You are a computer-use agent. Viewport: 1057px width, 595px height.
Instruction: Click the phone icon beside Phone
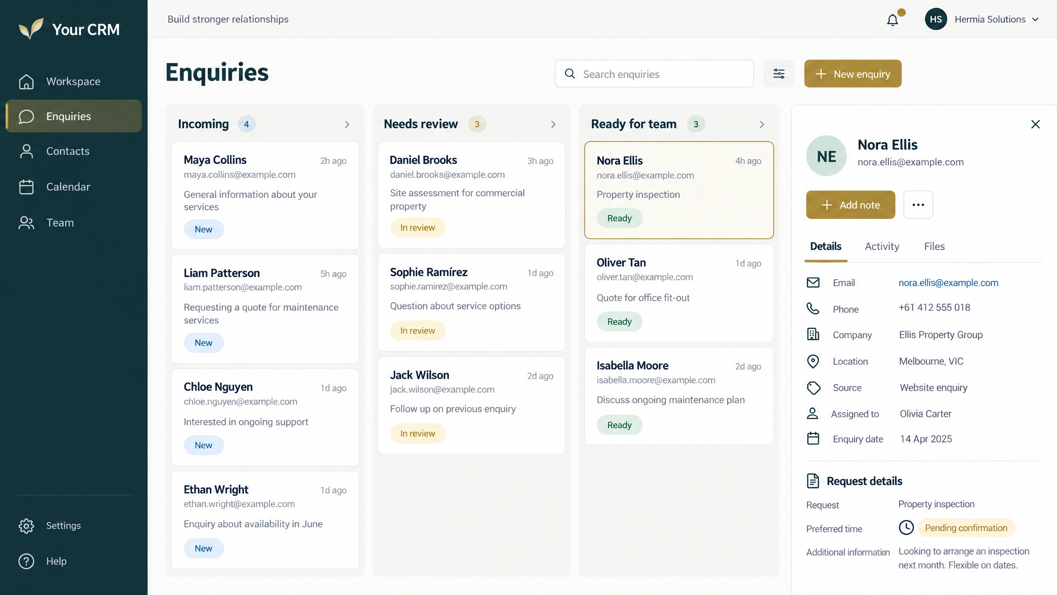[813, 309]
